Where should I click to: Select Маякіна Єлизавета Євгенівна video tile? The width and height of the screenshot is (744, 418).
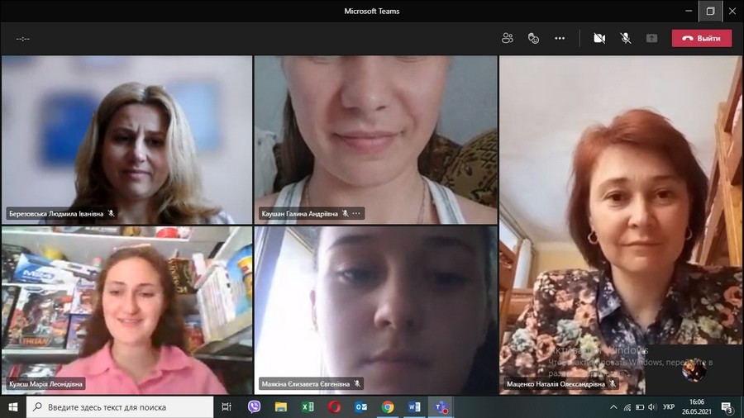point(376,310)
